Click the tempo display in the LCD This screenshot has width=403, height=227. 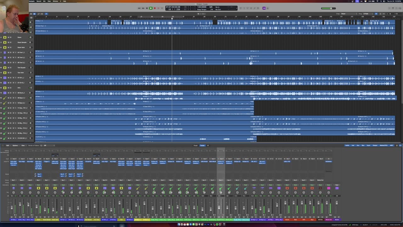tap(201, 7)
